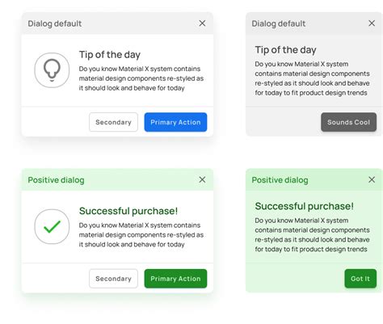Click body paragraph in the gray dialog
The width and height of the screenshot is (383, 324).
[x=312, y=78]
